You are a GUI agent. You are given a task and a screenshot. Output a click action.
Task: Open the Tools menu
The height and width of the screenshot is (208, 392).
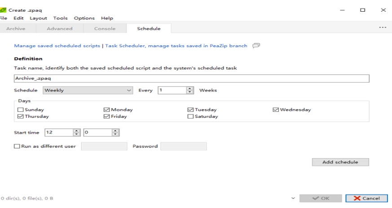tap(60, 18)
